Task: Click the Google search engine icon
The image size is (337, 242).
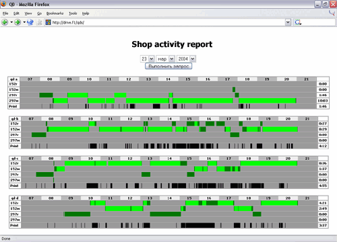Action: tap(298, 22)
